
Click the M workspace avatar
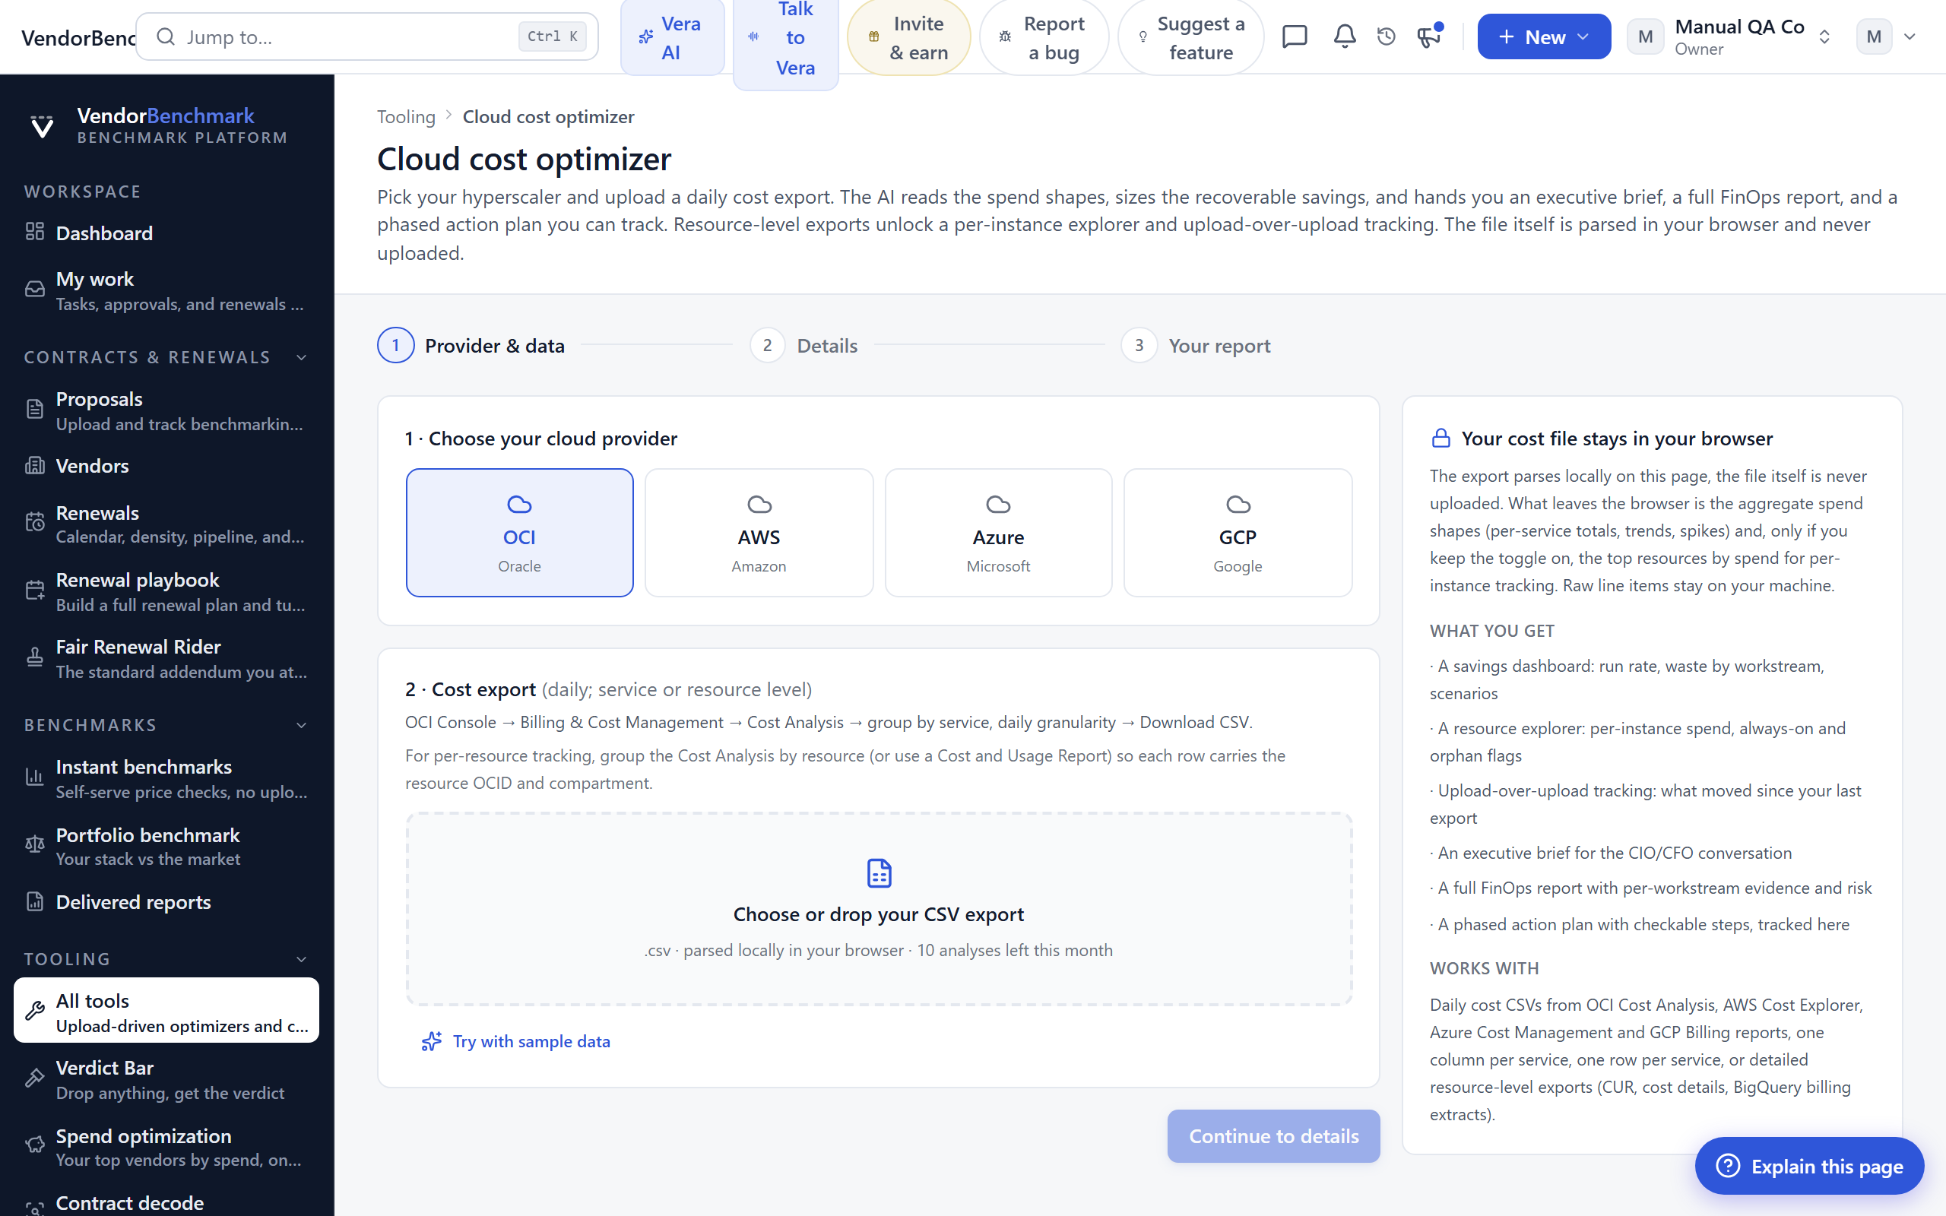click(1645, 37)
